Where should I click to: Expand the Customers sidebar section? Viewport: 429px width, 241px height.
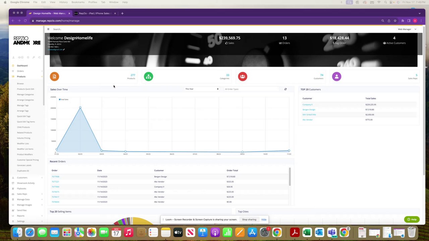tap(27, 178)
